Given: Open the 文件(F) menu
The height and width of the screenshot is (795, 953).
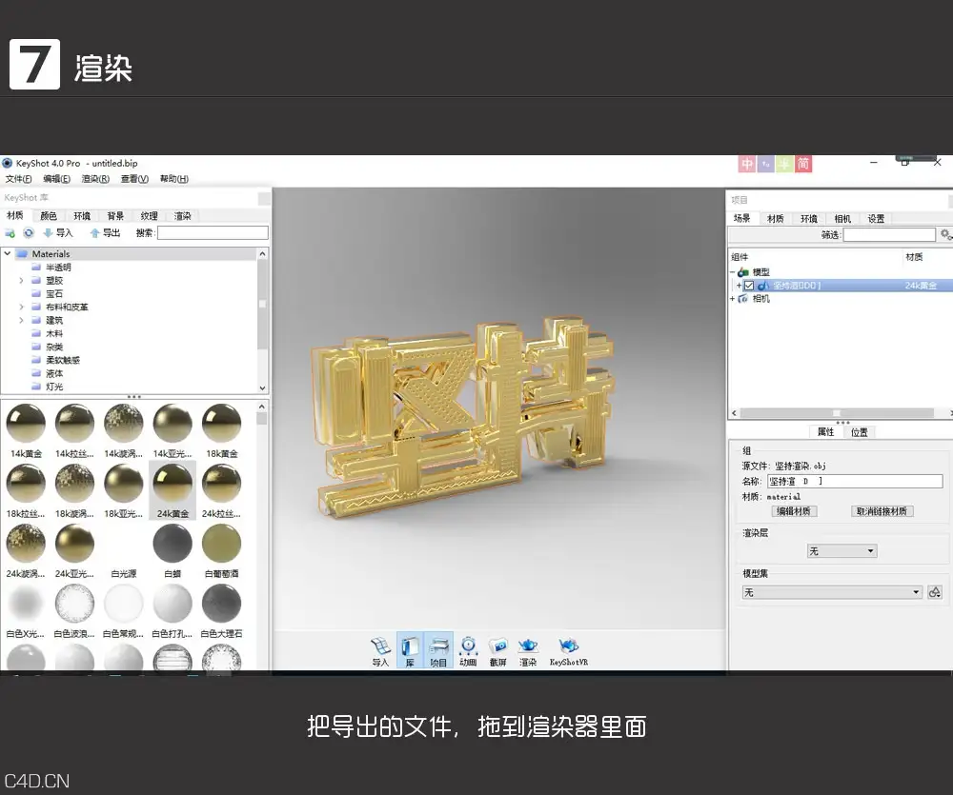Looking at the screenshot, I should (19, 179).
